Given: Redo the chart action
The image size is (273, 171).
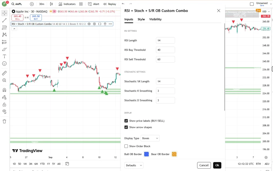Looking at the screenshot, I should 130,4.
